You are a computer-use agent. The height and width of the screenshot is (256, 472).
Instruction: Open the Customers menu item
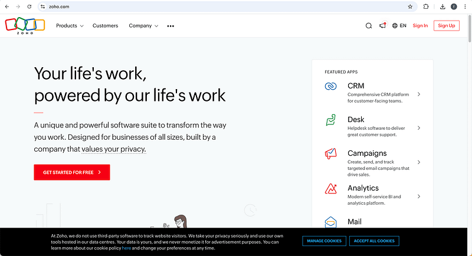coord(106,26)
